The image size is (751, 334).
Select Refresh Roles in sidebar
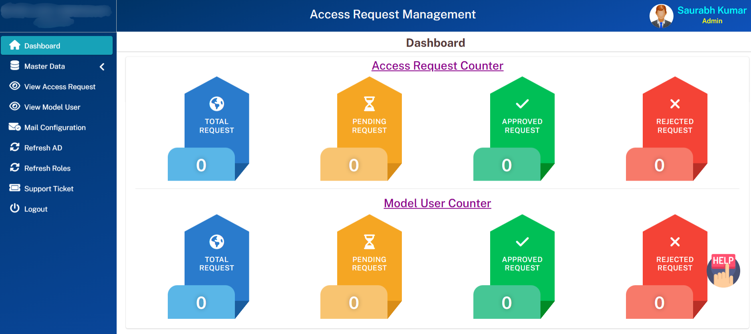coord(57,168)
